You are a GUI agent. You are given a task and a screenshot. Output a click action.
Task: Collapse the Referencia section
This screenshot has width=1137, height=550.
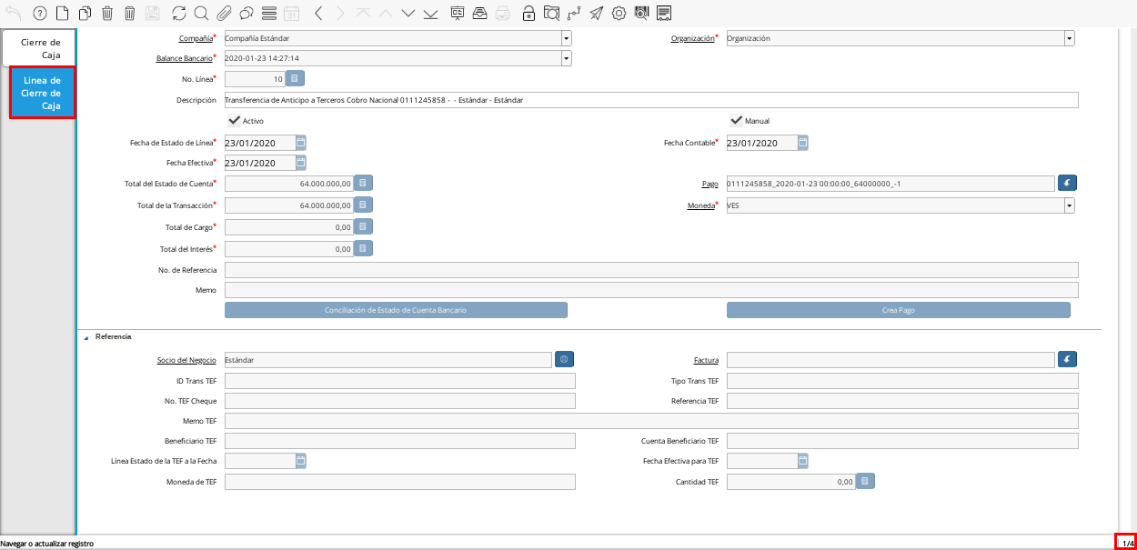(86, 337)
